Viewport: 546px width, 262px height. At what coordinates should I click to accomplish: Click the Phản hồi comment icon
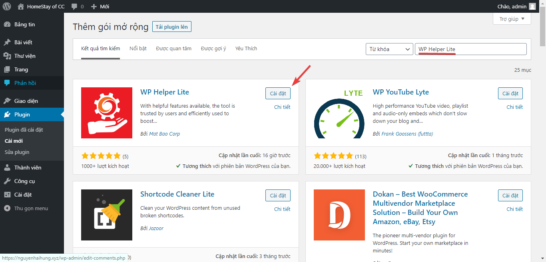tap(7, 83)
